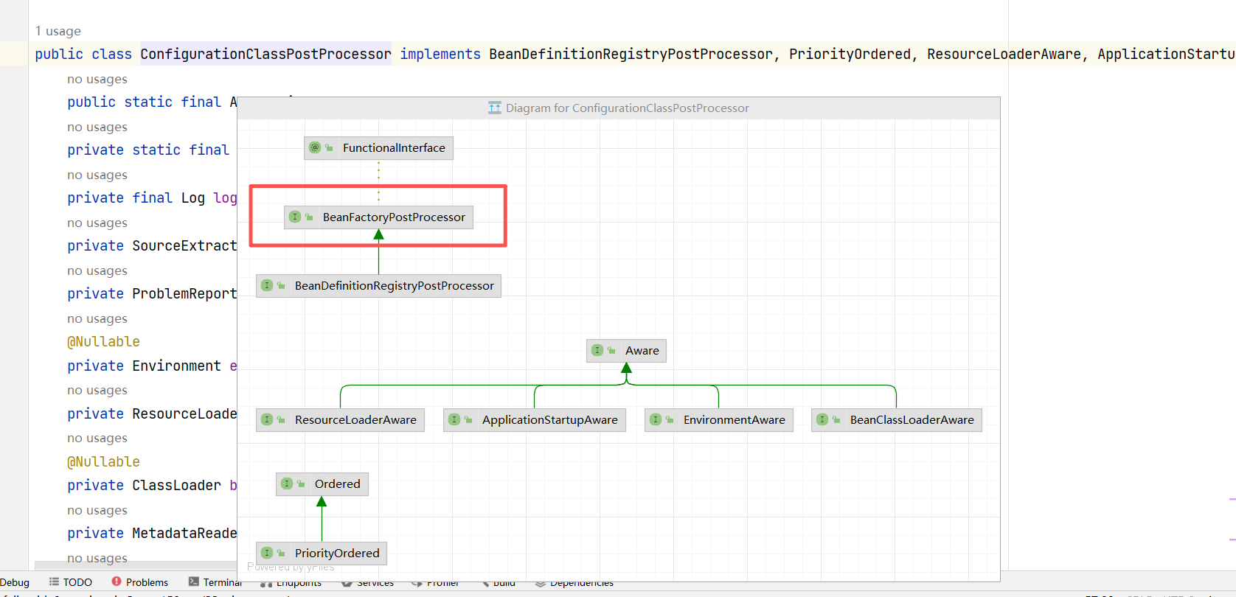1236x597 pixels.
Task: Click the interface icon on BeanDefinitionRegistryPostProcessor node
Action: click(x=267, y=285)
